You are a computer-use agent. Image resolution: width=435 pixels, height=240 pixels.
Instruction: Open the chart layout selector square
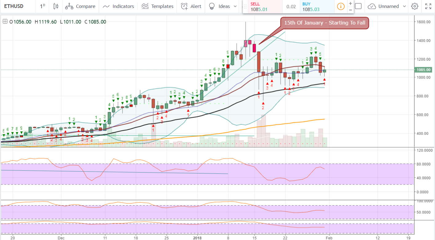pos(359,6)
